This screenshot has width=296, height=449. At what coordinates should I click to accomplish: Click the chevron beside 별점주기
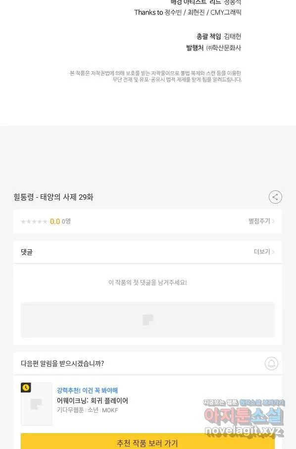[x=273, y=221]
